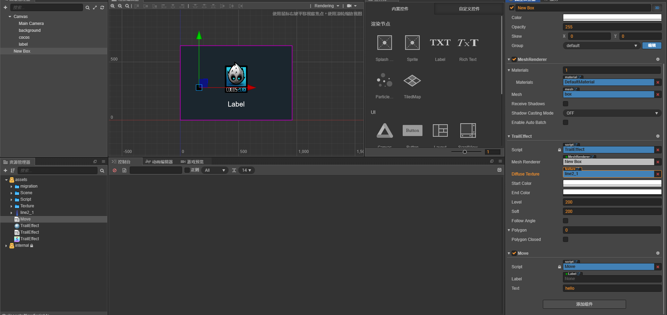
Task: Enable the Receive Shadows checkbox
Action: [x=565, y=103]
